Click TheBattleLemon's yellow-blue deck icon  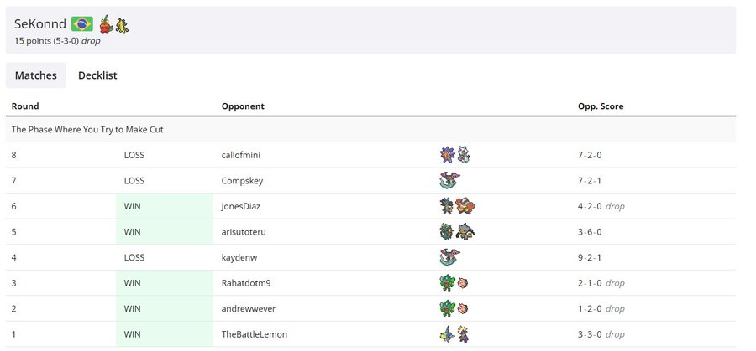[448, 334]
